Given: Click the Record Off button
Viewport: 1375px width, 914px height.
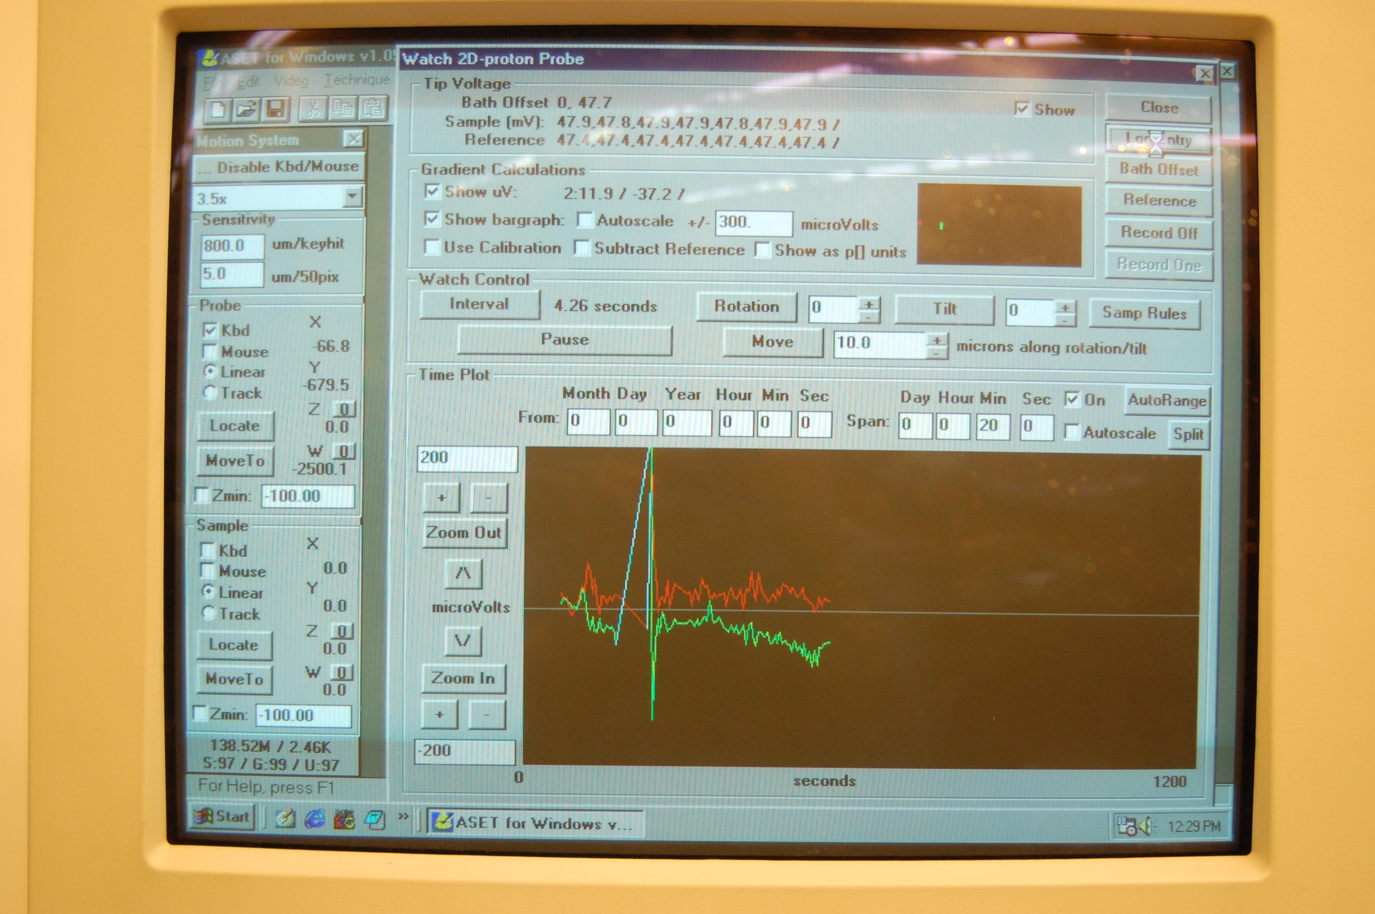Looking at the screenshot, I should 1159,233.
